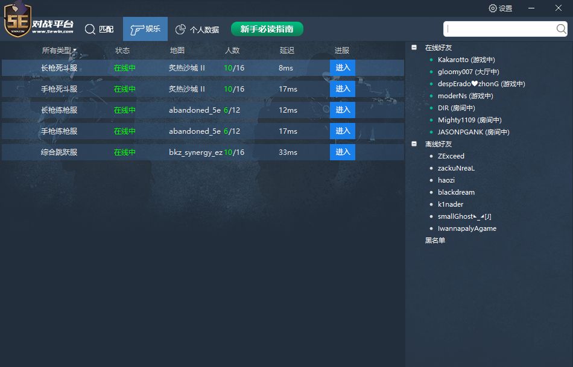
Task: Click the settings gear icon 设置
Action: [x=493, y=8]
